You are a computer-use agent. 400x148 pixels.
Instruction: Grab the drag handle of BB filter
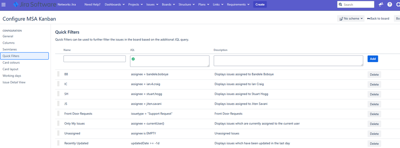[x=58, y=74]
